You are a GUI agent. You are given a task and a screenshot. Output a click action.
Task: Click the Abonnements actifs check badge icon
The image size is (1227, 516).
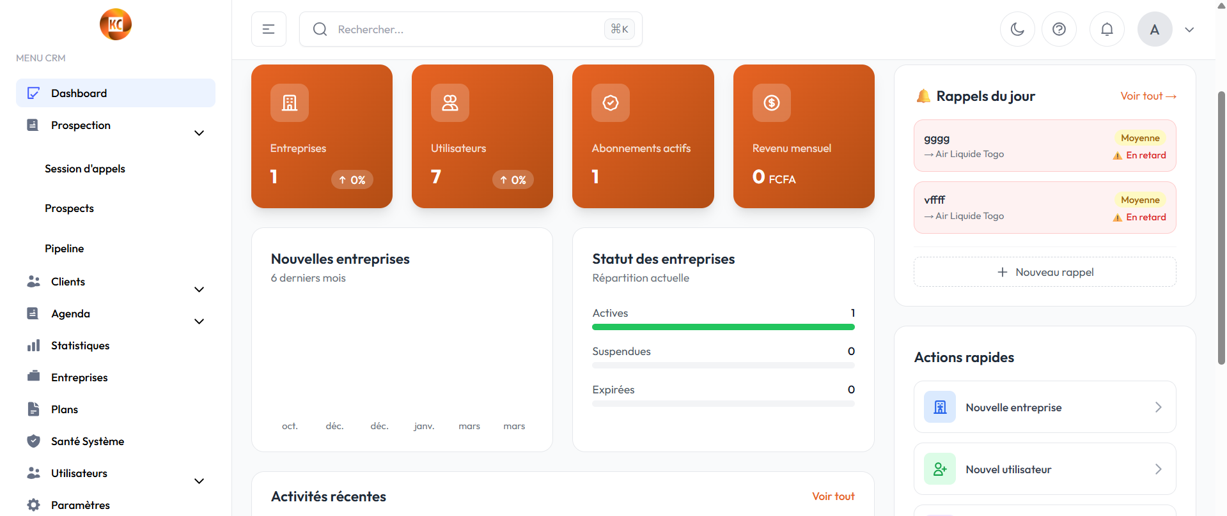pos(611,103)
